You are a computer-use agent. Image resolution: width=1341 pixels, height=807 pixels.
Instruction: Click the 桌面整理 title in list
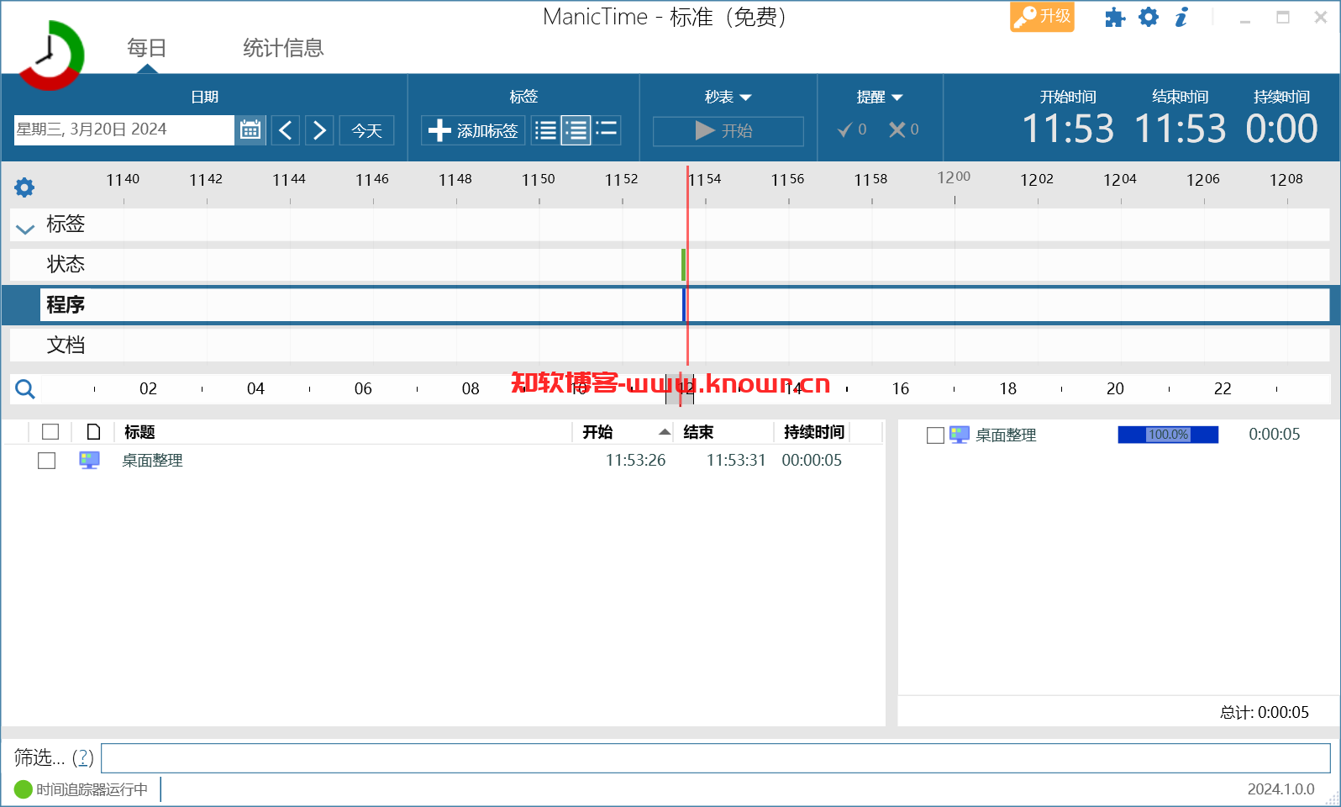pyautogui.click(x=152, y=461)
